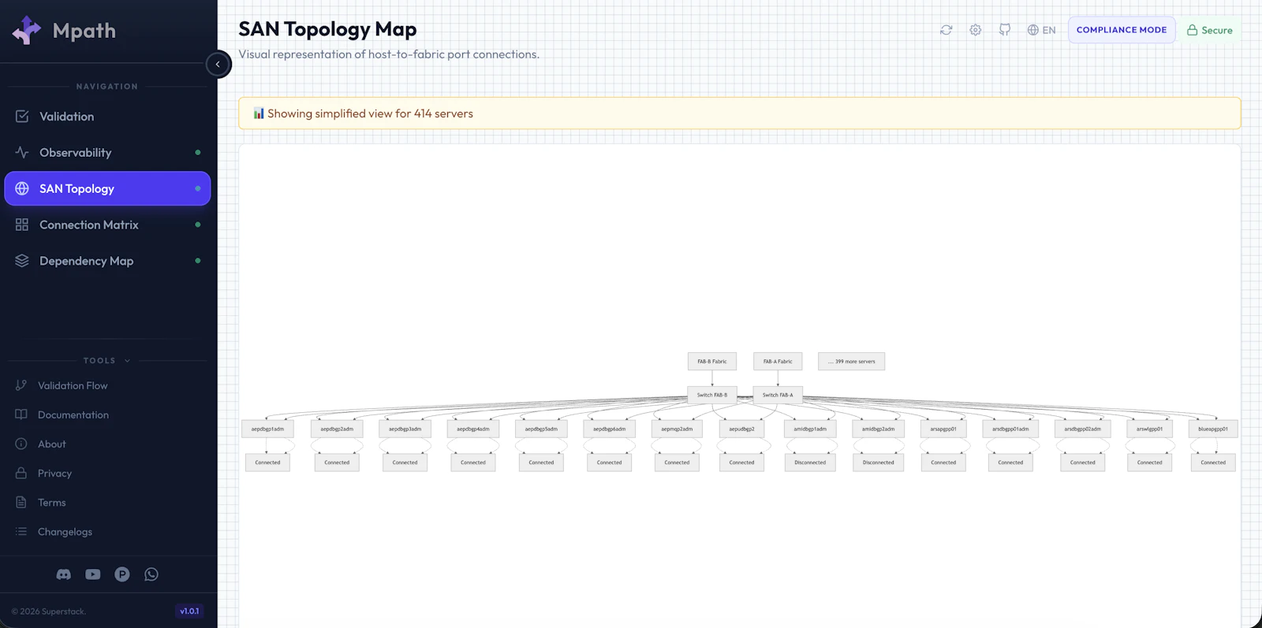Click the Mpath logo icon
This screenshot has width=1262, height=628.
[x=27, y=30]
